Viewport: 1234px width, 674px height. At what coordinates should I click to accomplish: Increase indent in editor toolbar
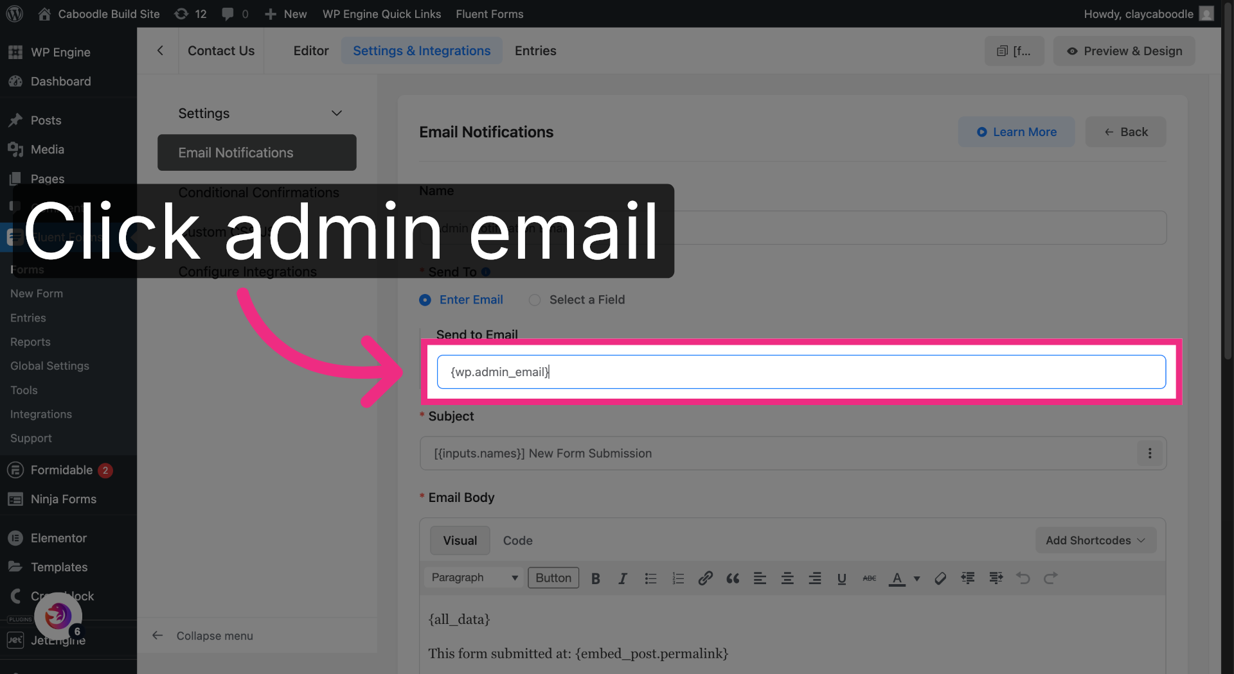point(996,578)
